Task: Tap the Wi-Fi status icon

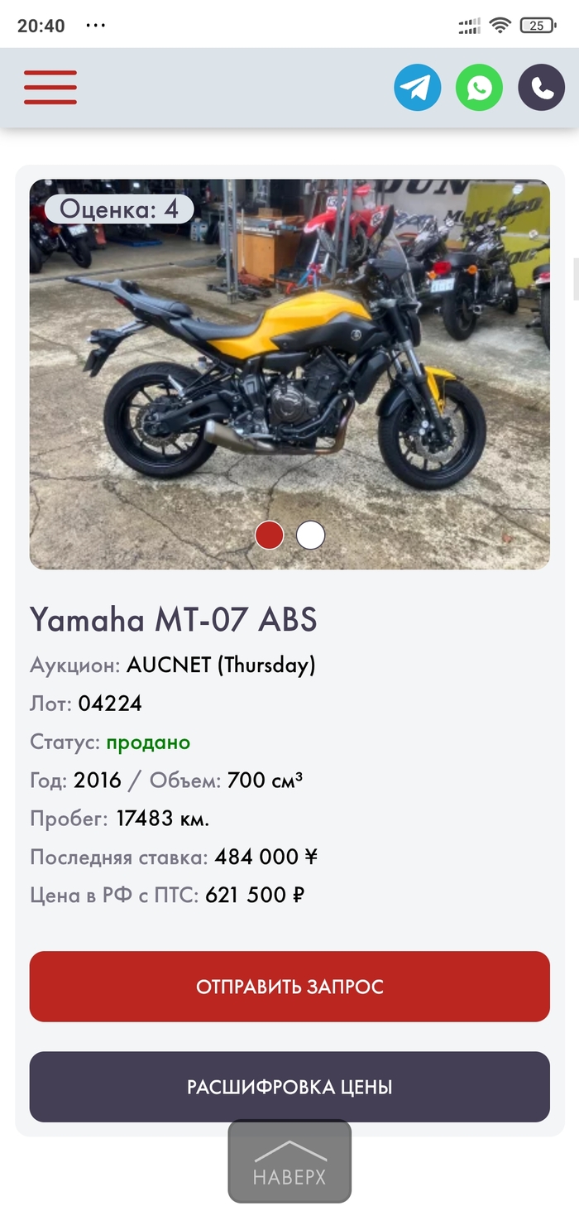Action: coord(500,25)
